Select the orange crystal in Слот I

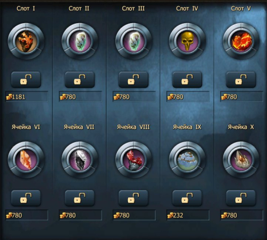(x=26, y=41)
